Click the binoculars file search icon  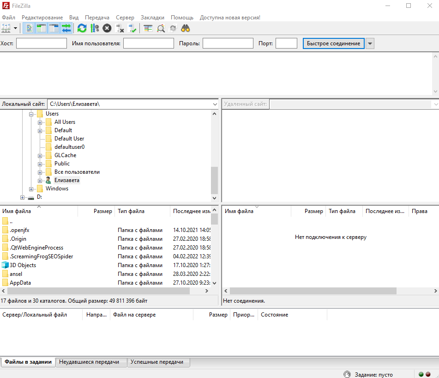(x=186, y=28)
